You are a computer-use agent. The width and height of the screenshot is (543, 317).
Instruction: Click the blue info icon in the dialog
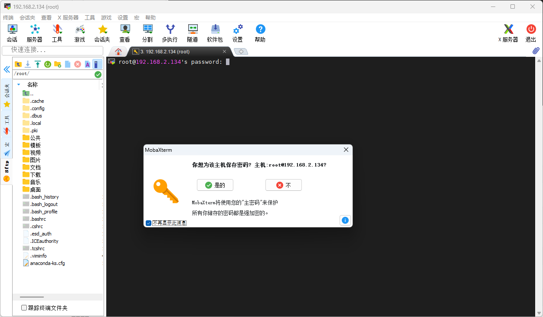coord(345,220)
